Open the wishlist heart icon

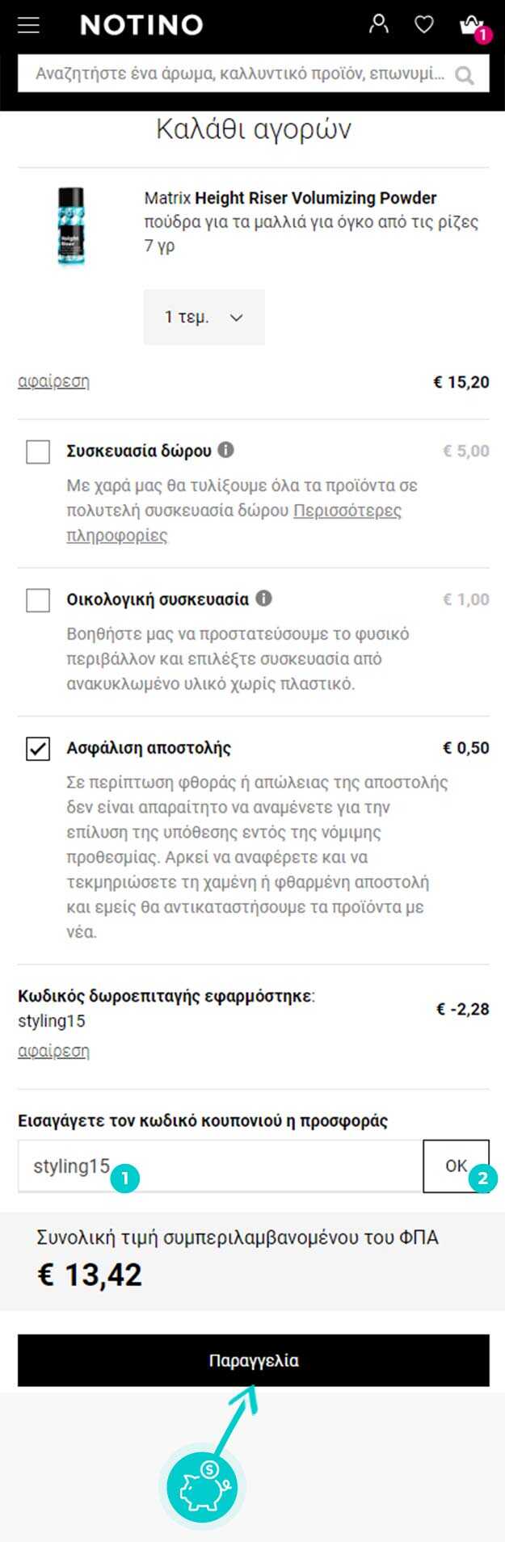pyautogui.click(x=424, y=24)
